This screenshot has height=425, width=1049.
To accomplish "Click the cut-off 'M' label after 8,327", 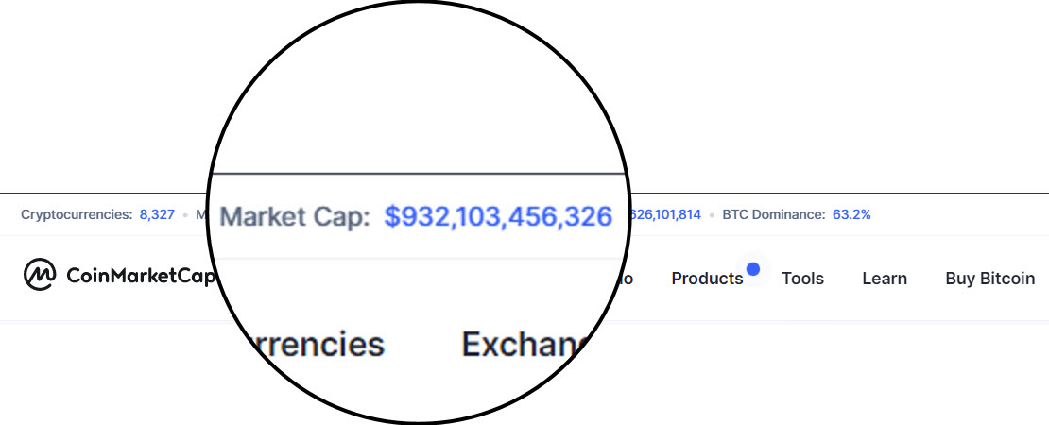I will (x=200, y=214).
